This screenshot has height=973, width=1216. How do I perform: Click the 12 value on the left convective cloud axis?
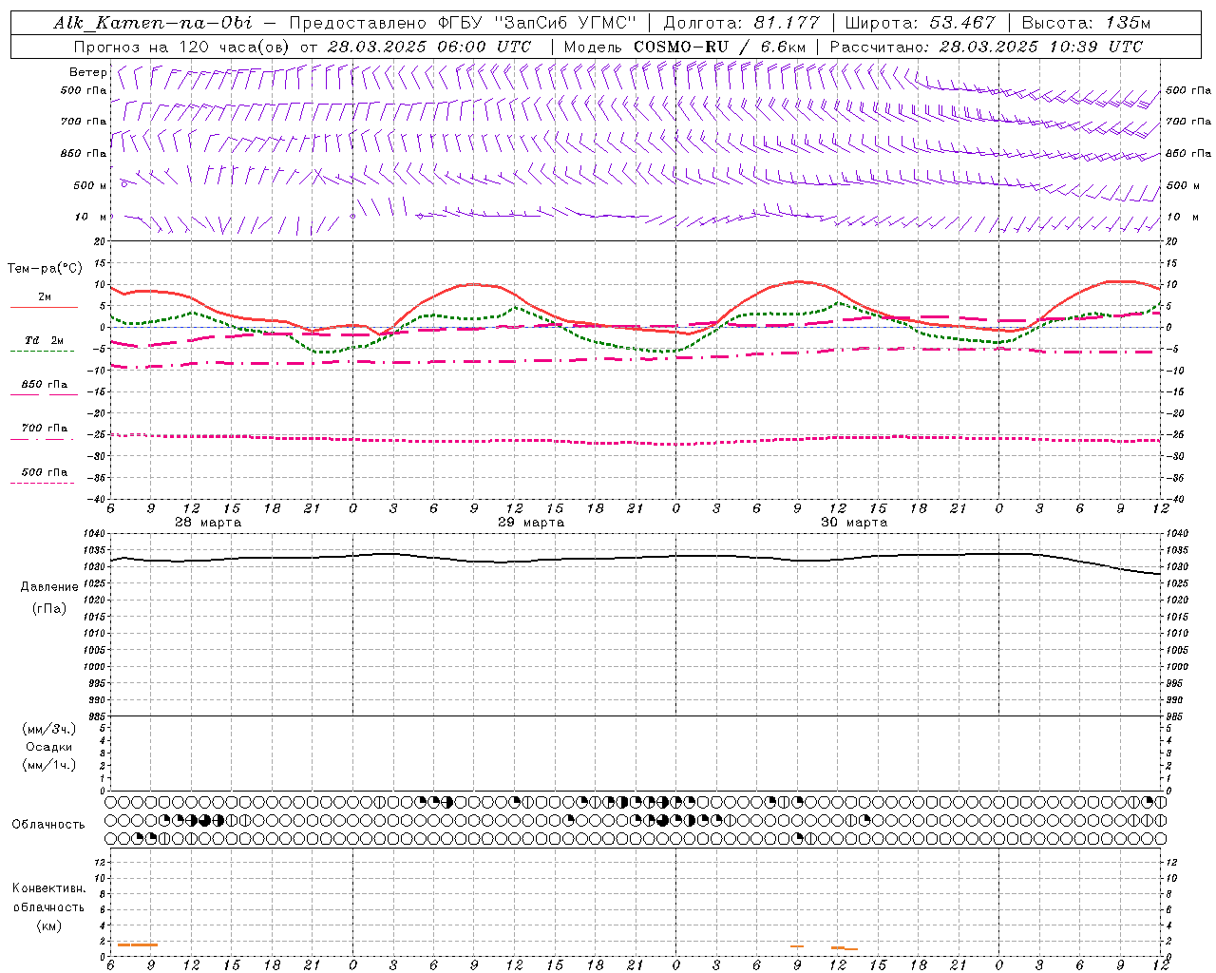coord(102,862)
